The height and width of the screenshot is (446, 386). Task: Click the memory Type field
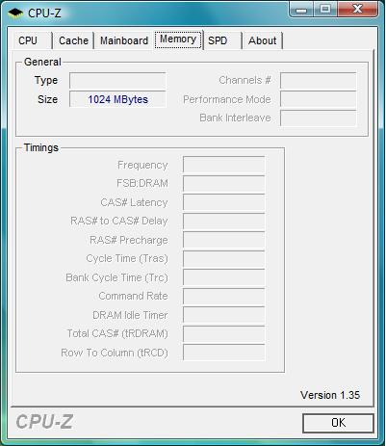pyautogui.click(x=117, y=80)
